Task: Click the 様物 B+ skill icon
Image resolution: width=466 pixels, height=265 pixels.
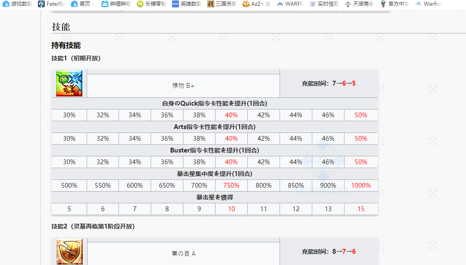Action: (x=69, y=83)
